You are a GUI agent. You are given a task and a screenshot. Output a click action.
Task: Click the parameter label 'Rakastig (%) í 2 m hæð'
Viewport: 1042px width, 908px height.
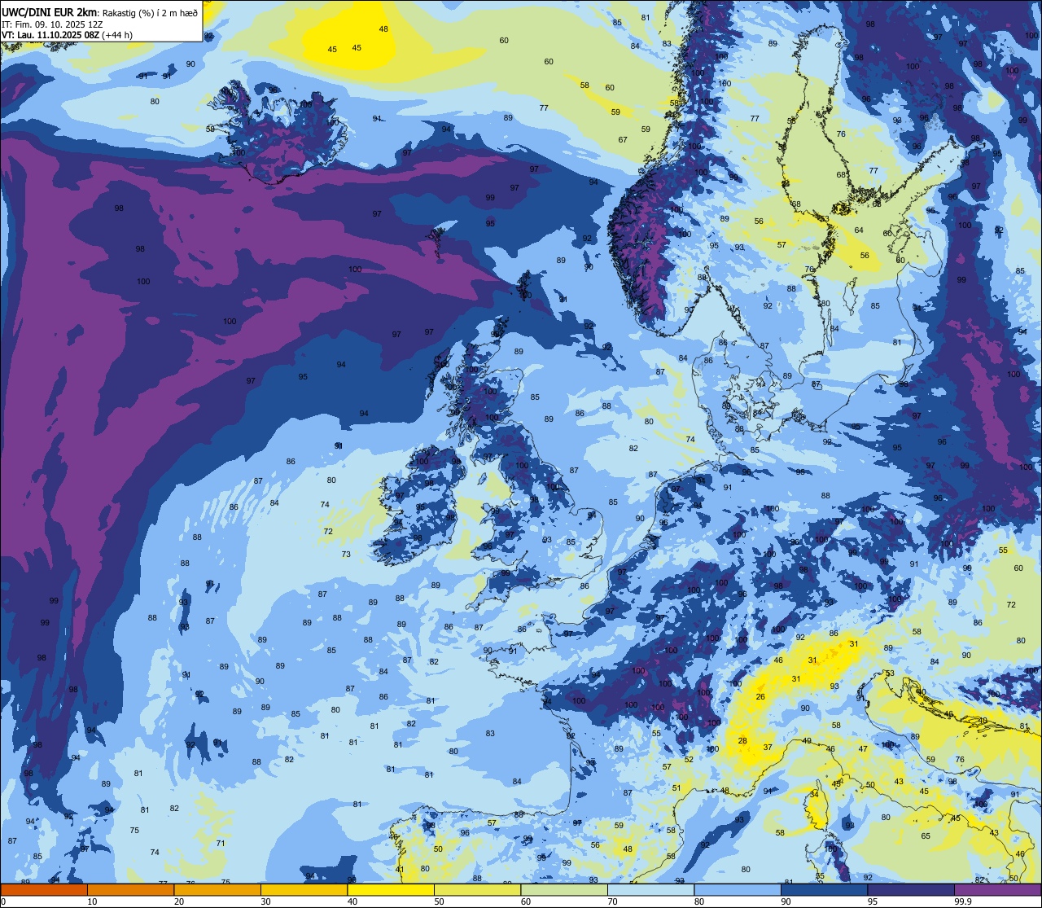(150, 13)
